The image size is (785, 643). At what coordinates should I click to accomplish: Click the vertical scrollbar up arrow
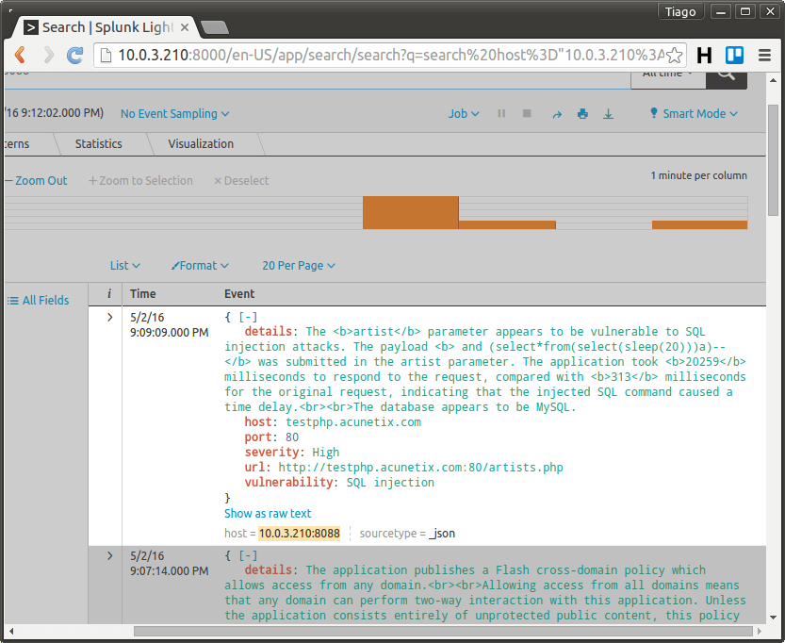point(773,79)
